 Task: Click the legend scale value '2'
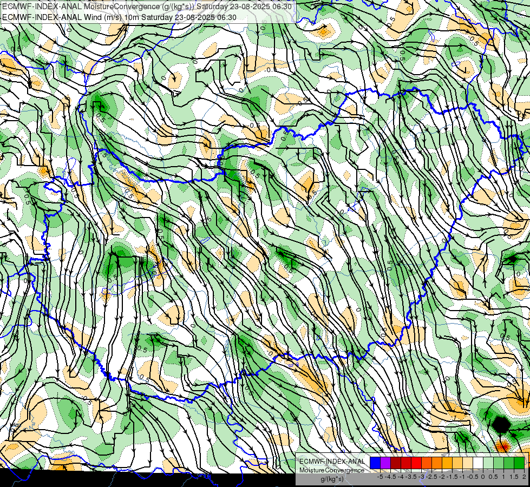tap(524, 477)
